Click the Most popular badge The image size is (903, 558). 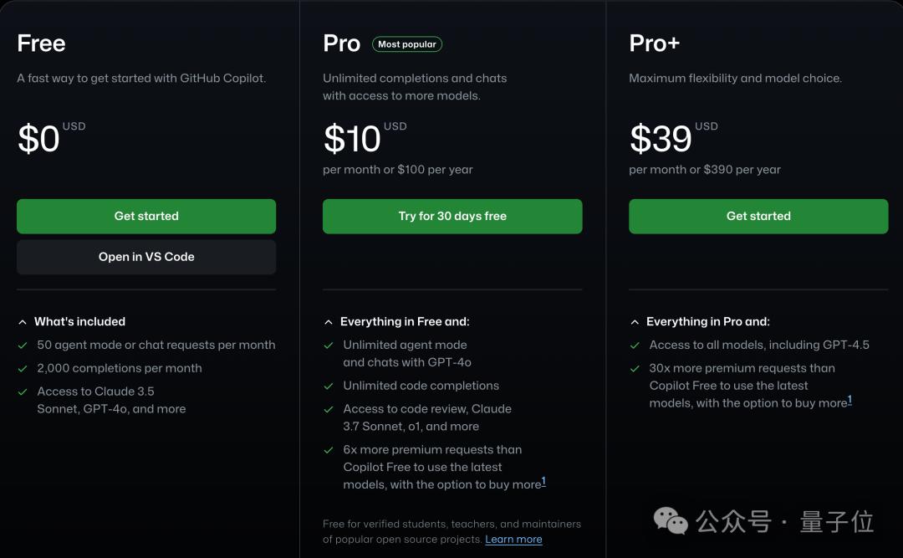coord(407,44)
